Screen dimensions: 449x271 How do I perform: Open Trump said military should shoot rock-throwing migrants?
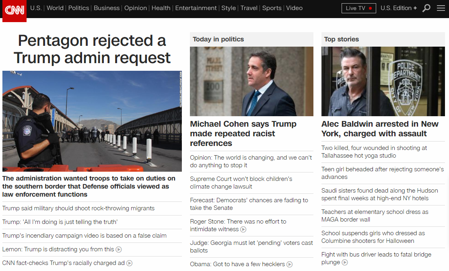[78, 208]
